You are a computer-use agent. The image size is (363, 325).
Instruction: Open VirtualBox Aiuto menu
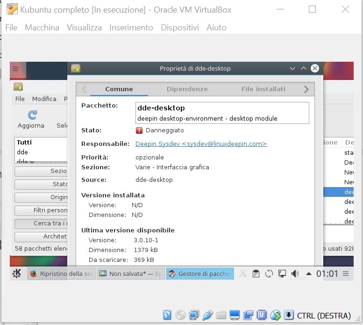216,28
